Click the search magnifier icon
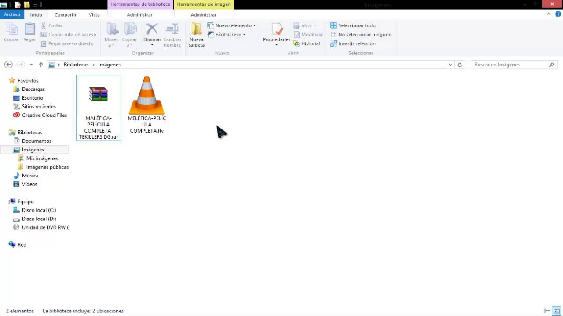This screenshot has width=563, height=316. coord(552,65)
